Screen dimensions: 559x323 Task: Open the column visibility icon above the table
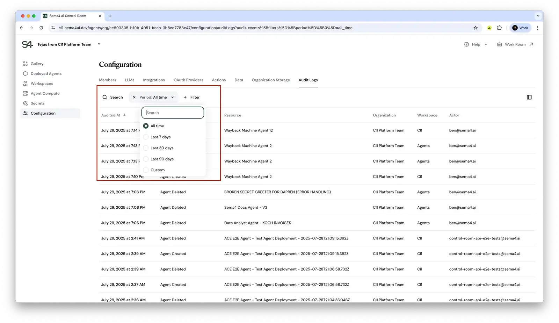(x=529, y=97)
